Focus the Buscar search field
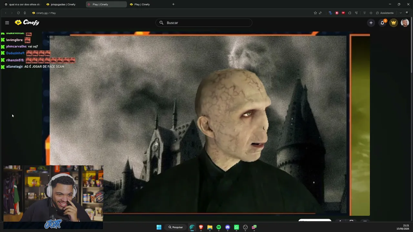The width and height of the screenshot is (413, 232). click(204, 23)
